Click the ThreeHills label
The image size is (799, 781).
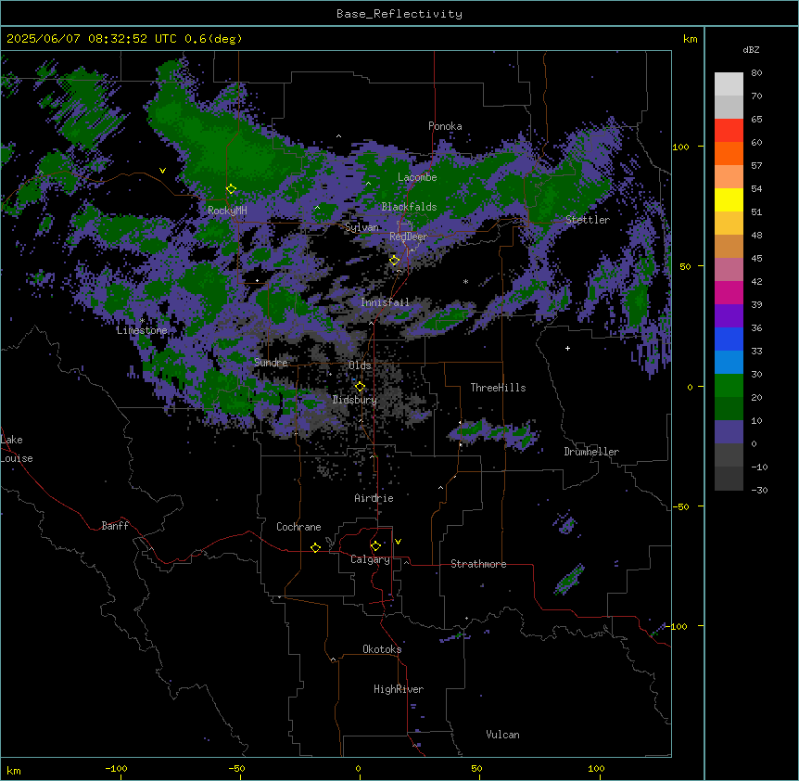click(498, 388)
